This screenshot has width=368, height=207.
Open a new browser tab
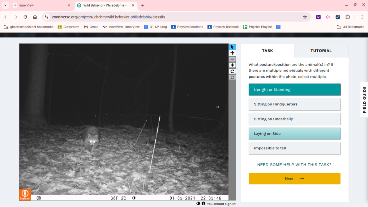143,5
